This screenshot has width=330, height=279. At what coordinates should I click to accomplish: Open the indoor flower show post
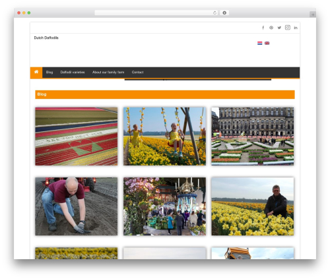[164, 206]
